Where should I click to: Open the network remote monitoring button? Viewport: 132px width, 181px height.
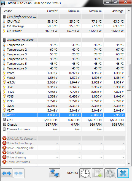55,173
